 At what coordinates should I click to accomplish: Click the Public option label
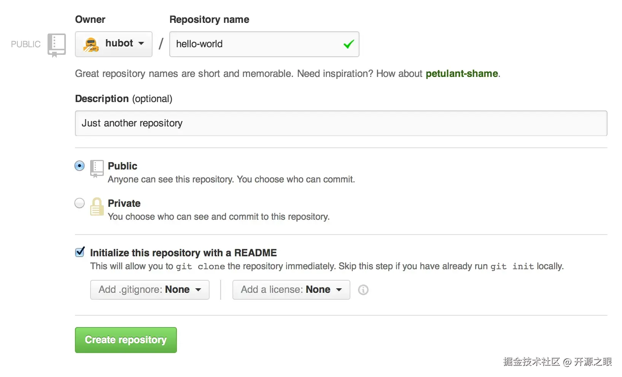click(x=122, y=166)
